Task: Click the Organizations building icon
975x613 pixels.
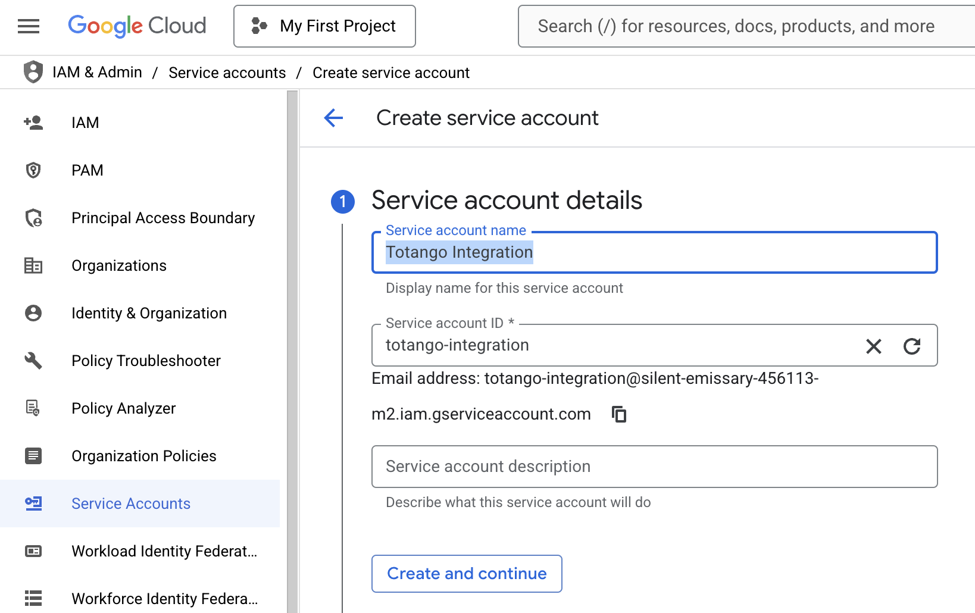Action: point(33,265)
